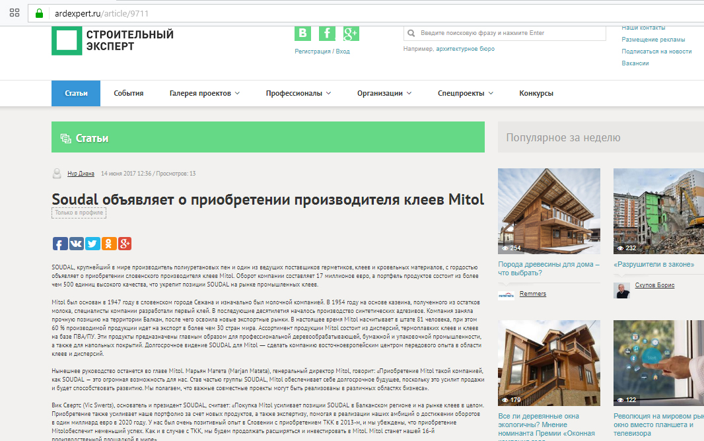Open the События tab
Screen dimensions: 704x441
pyautogui.click(x=128, y=93)
